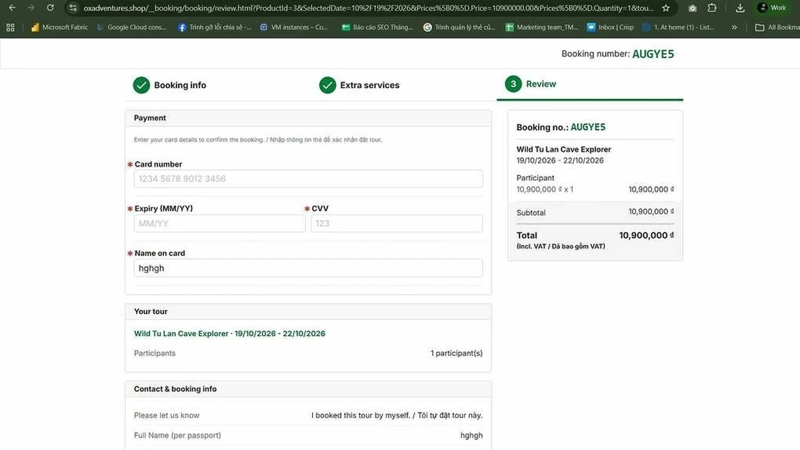Viewport: 800px width, 450px height.
Task: Click the sidebar dates 19/10/2026 - 22/10/2026
Action: point(560,161)
